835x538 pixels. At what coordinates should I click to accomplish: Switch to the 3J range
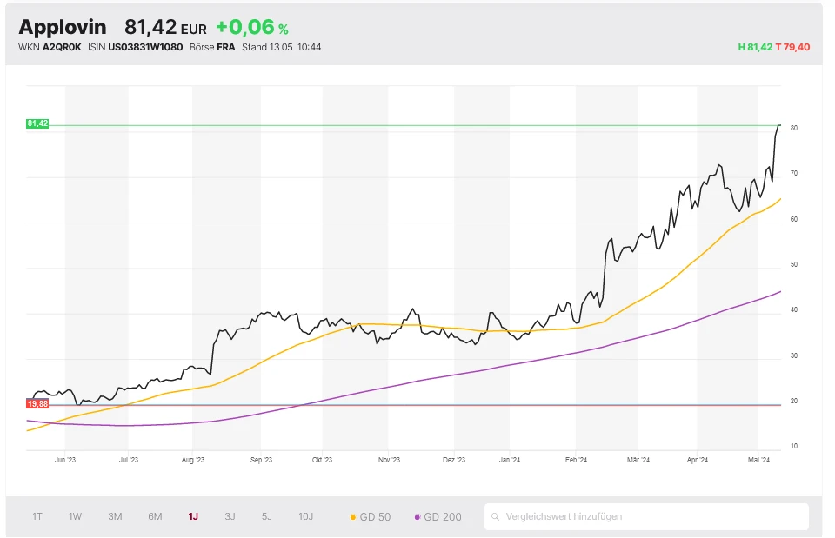pos(230,516)
